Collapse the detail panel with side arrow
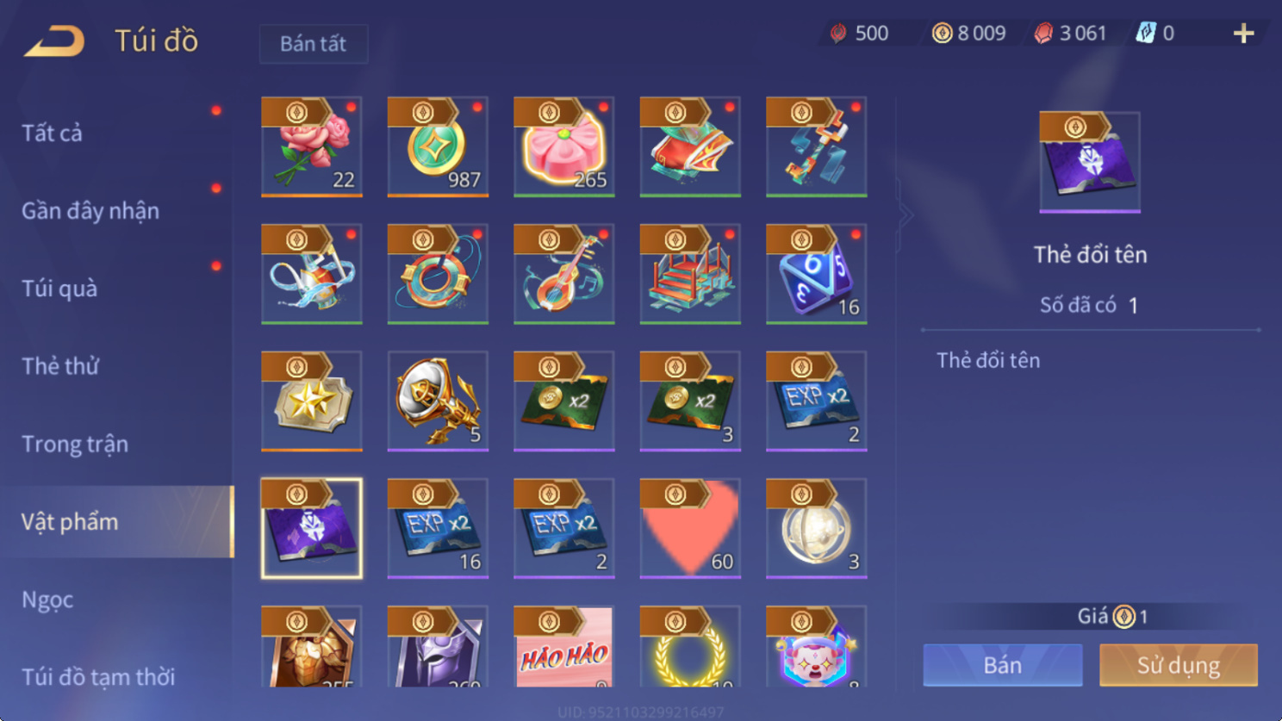 point(905,215)
